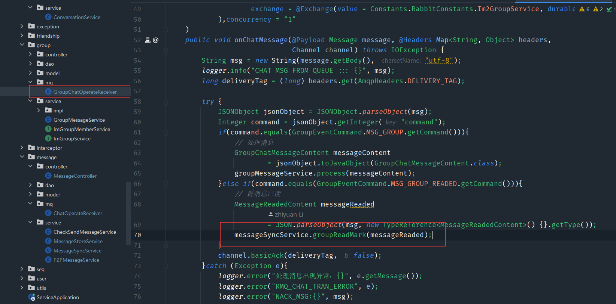Click the exception folder icon
The height and width of the screenshot is (304, 616).
pos(31,26)
